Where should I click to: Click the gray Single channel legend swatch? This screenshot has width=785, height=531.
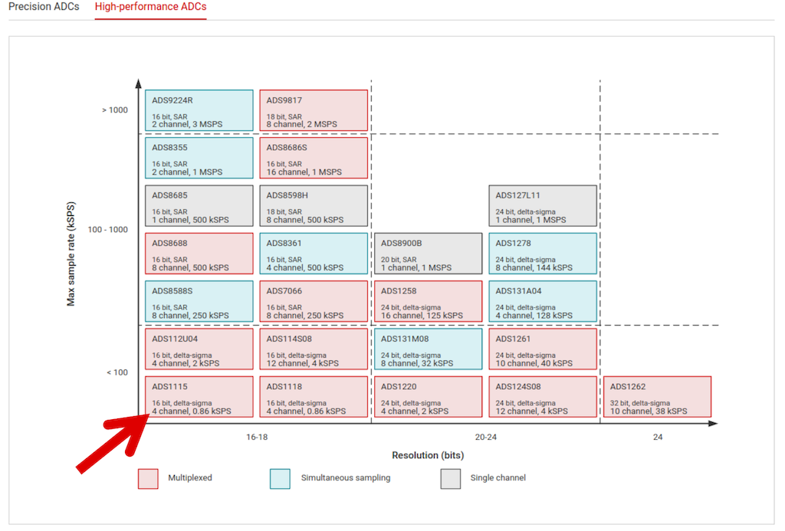(451, 478)
